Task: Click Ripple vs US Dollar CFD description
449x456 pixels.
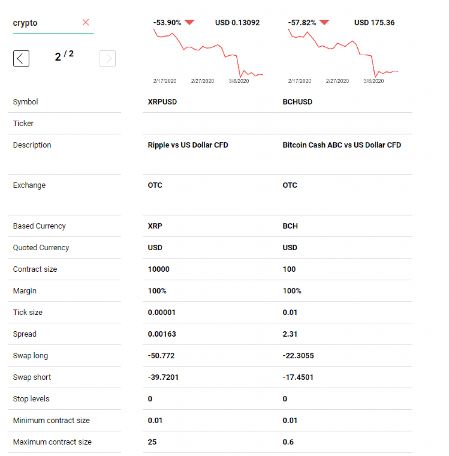Action: [x=188, y=145]
